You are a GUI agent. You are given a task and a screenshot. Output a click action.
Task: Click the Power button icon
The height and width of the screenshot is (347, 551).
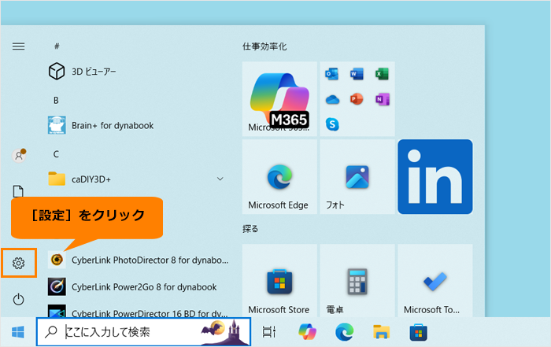point(19,300)
